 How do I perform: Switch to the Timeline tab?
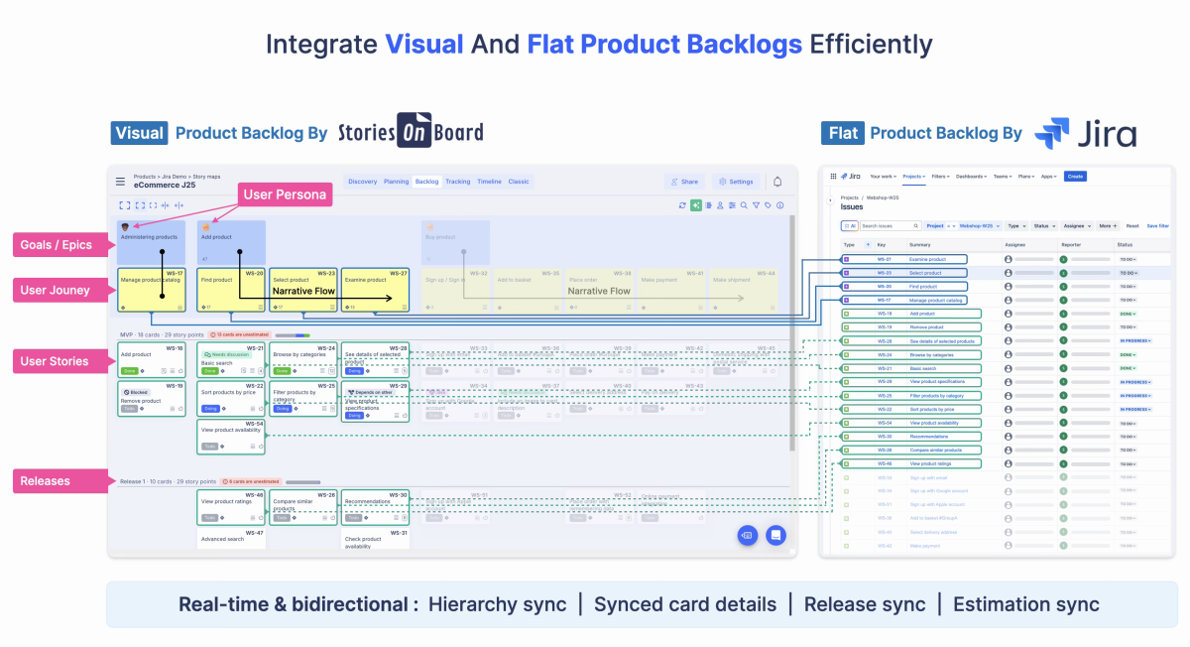click(x=489, y=182)
